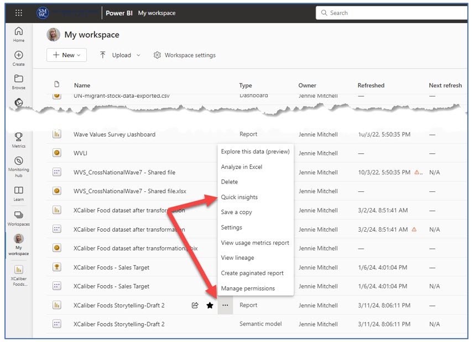474x342 pixels.
Task: Open XCaliber Foods pinned sidebar item
Action: [x=19, y=275]
